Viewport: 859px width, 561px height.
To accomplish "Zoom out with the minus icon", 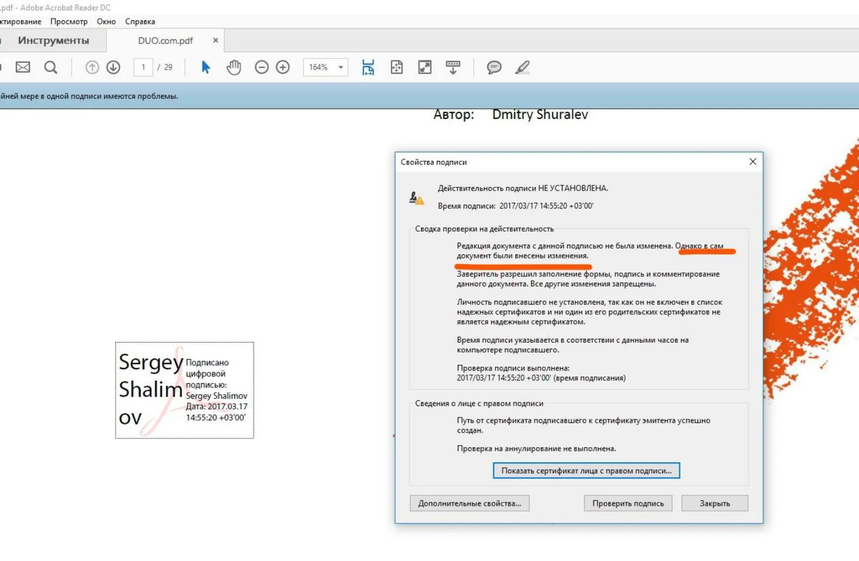I will coord(262,67).
